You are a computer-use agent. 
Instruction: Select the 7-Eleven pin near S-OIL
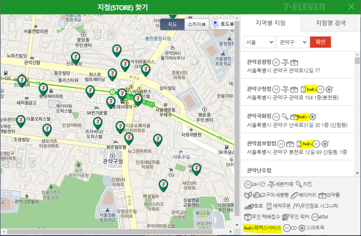(22, 80)
